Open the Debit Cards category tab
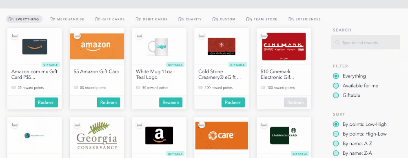 (151, 19)
